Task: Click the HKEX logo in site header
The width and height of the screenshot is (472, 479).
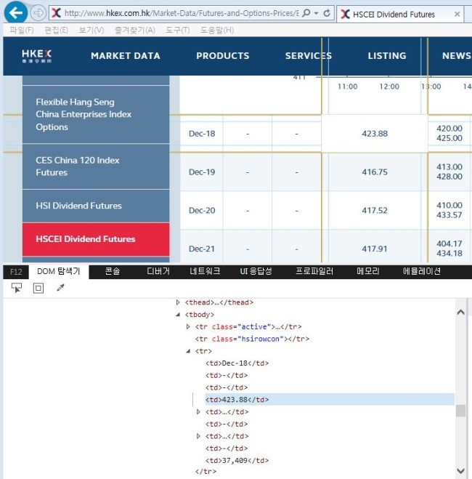Action: coord(36,56)
